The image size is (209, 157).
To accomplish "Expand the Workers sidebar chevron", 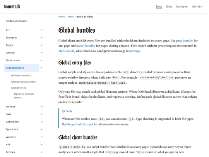I will pyautogui.click(x=41, y=137).
